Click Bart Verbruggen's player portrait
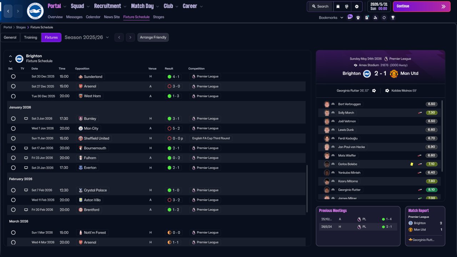This screenshot has height=257, width=457. click(327, 104)
